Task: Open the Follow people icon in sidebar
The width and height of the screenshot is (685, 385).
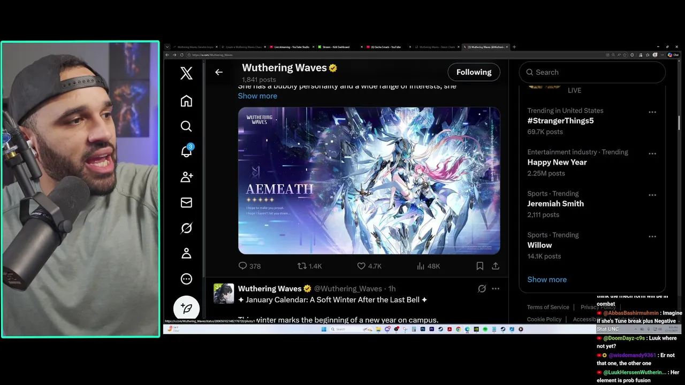Action: (186, 177)
